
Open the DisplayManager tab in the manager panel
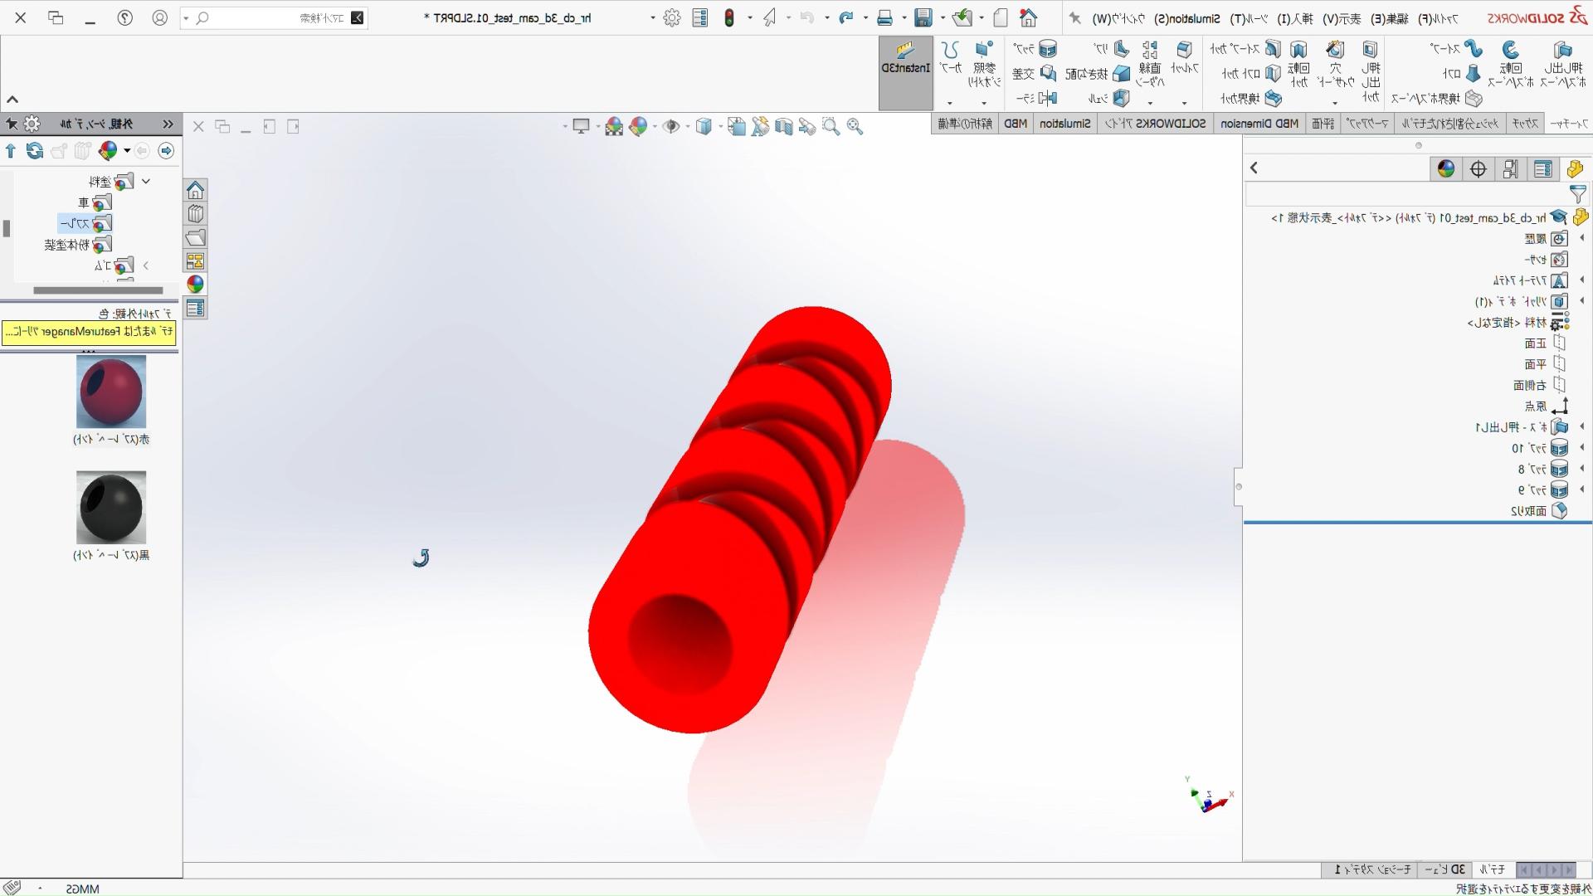point(1446,168)
